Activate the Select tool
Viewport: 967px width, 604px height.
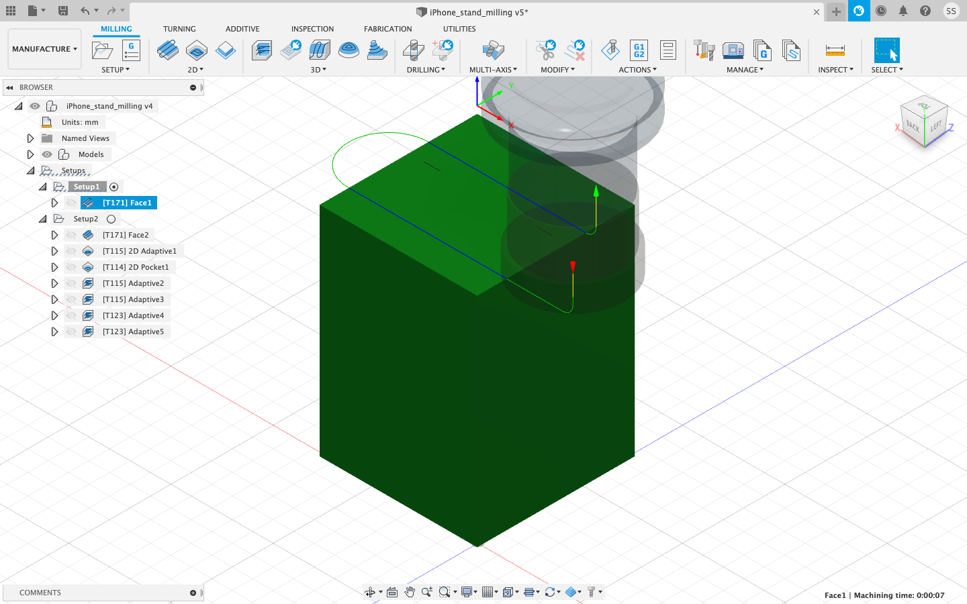click(x=886, y=50)
